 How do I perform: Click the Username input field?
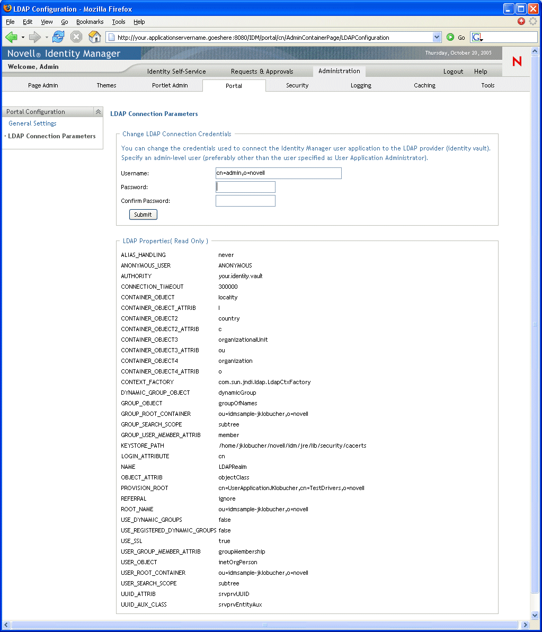click(x=279, y=173)
